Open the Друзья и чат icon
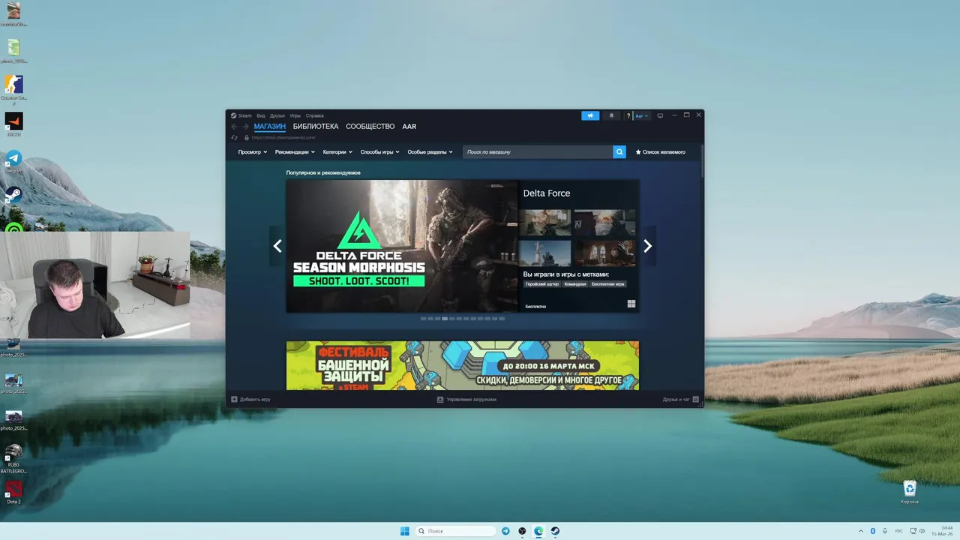 tap(695, 399)
